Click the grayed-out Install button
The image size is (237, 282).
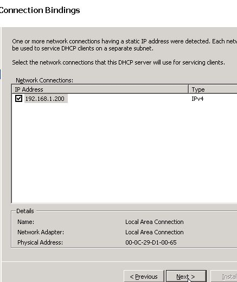pyautogui.click(x=224, y=277)
